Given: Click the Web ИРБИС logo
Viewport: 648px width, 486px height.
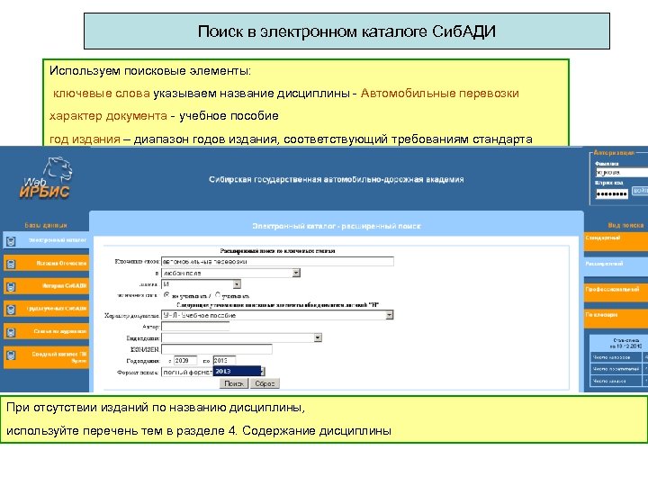Looking at the screenshot, I should (46, 178).
